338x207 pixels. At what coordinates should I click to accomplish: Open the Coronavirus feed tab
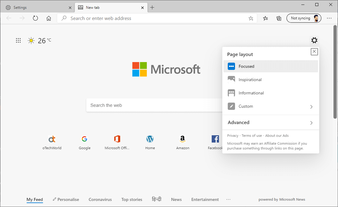tap(100, 199)
